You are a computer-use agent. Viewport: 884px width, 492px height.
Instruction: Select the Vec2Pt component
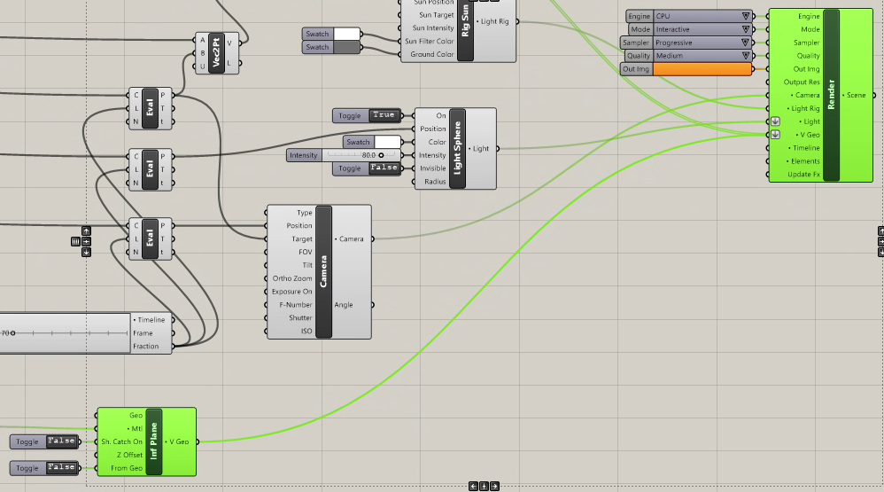point(216,53)
